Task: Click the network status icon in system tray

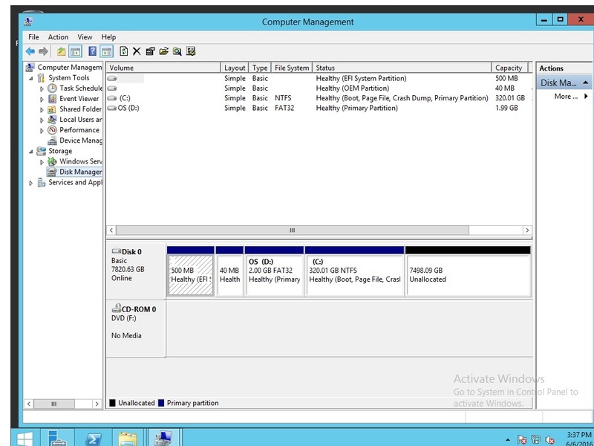Action: coord(535,439)
